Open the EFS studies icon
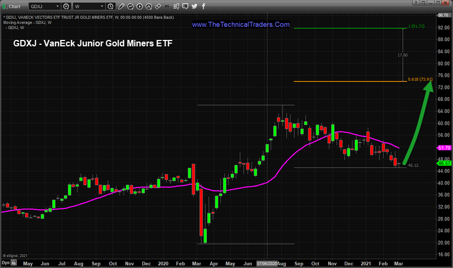Image resolution: width=453 pixels, height=268 pixels. tap(167, 6)
